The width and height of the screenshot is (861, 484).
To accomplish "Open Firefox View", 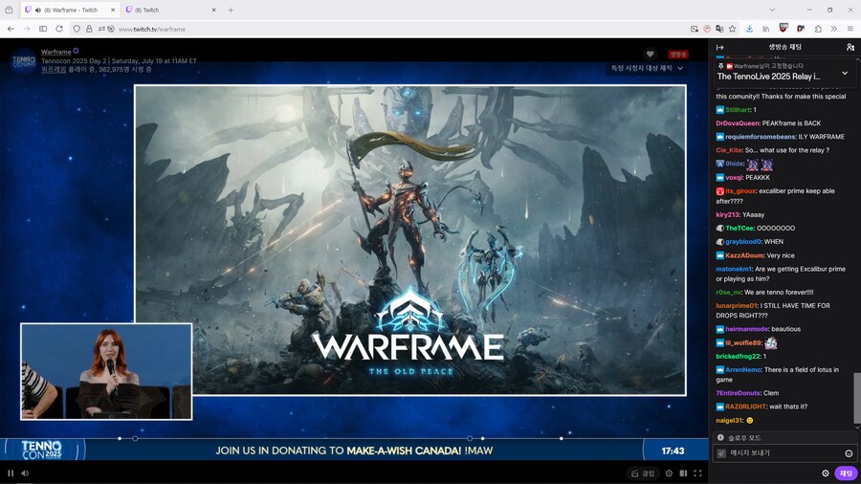I will coord(9,10).
